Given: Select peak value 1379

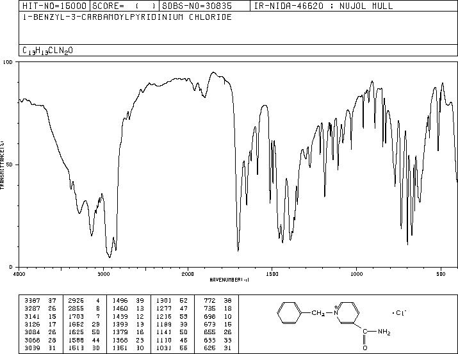Looking at the screenshot, I should pyautogui.click(x=120, y=332).
